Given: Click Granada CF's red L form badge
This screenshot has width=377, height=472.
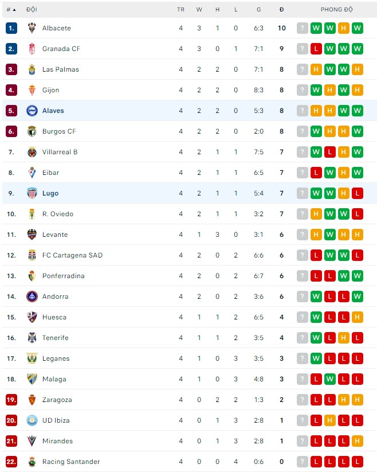Looking at the screenshot, I should [316, 49].
